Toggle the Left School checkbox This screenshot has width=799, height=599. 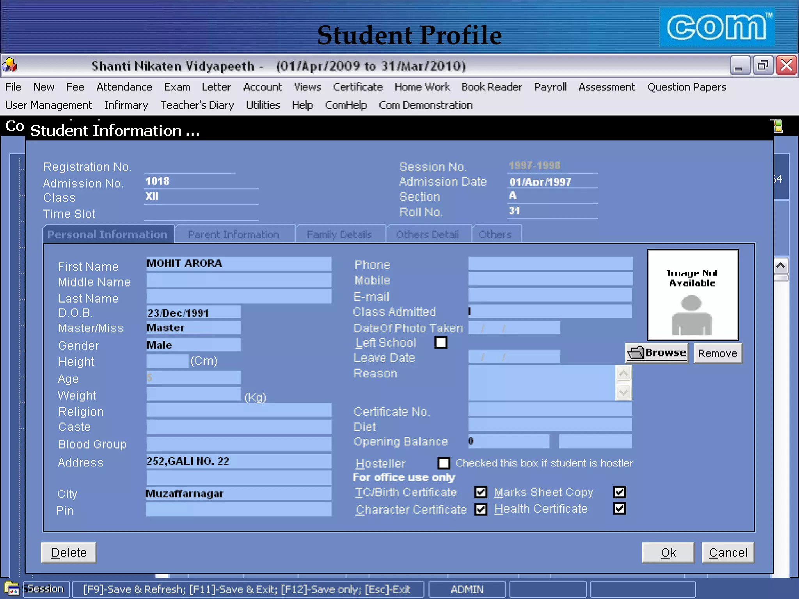441,342
